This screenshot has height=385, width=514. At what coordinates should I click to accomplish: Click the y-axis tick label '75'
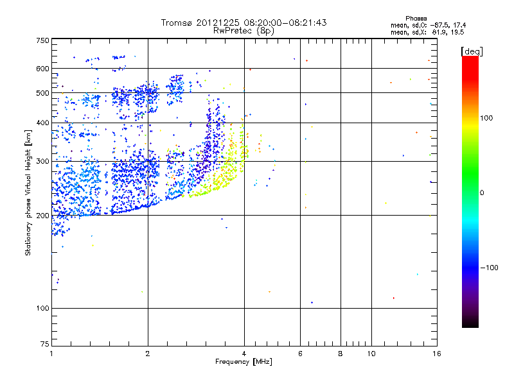click(x=45, y=344)
